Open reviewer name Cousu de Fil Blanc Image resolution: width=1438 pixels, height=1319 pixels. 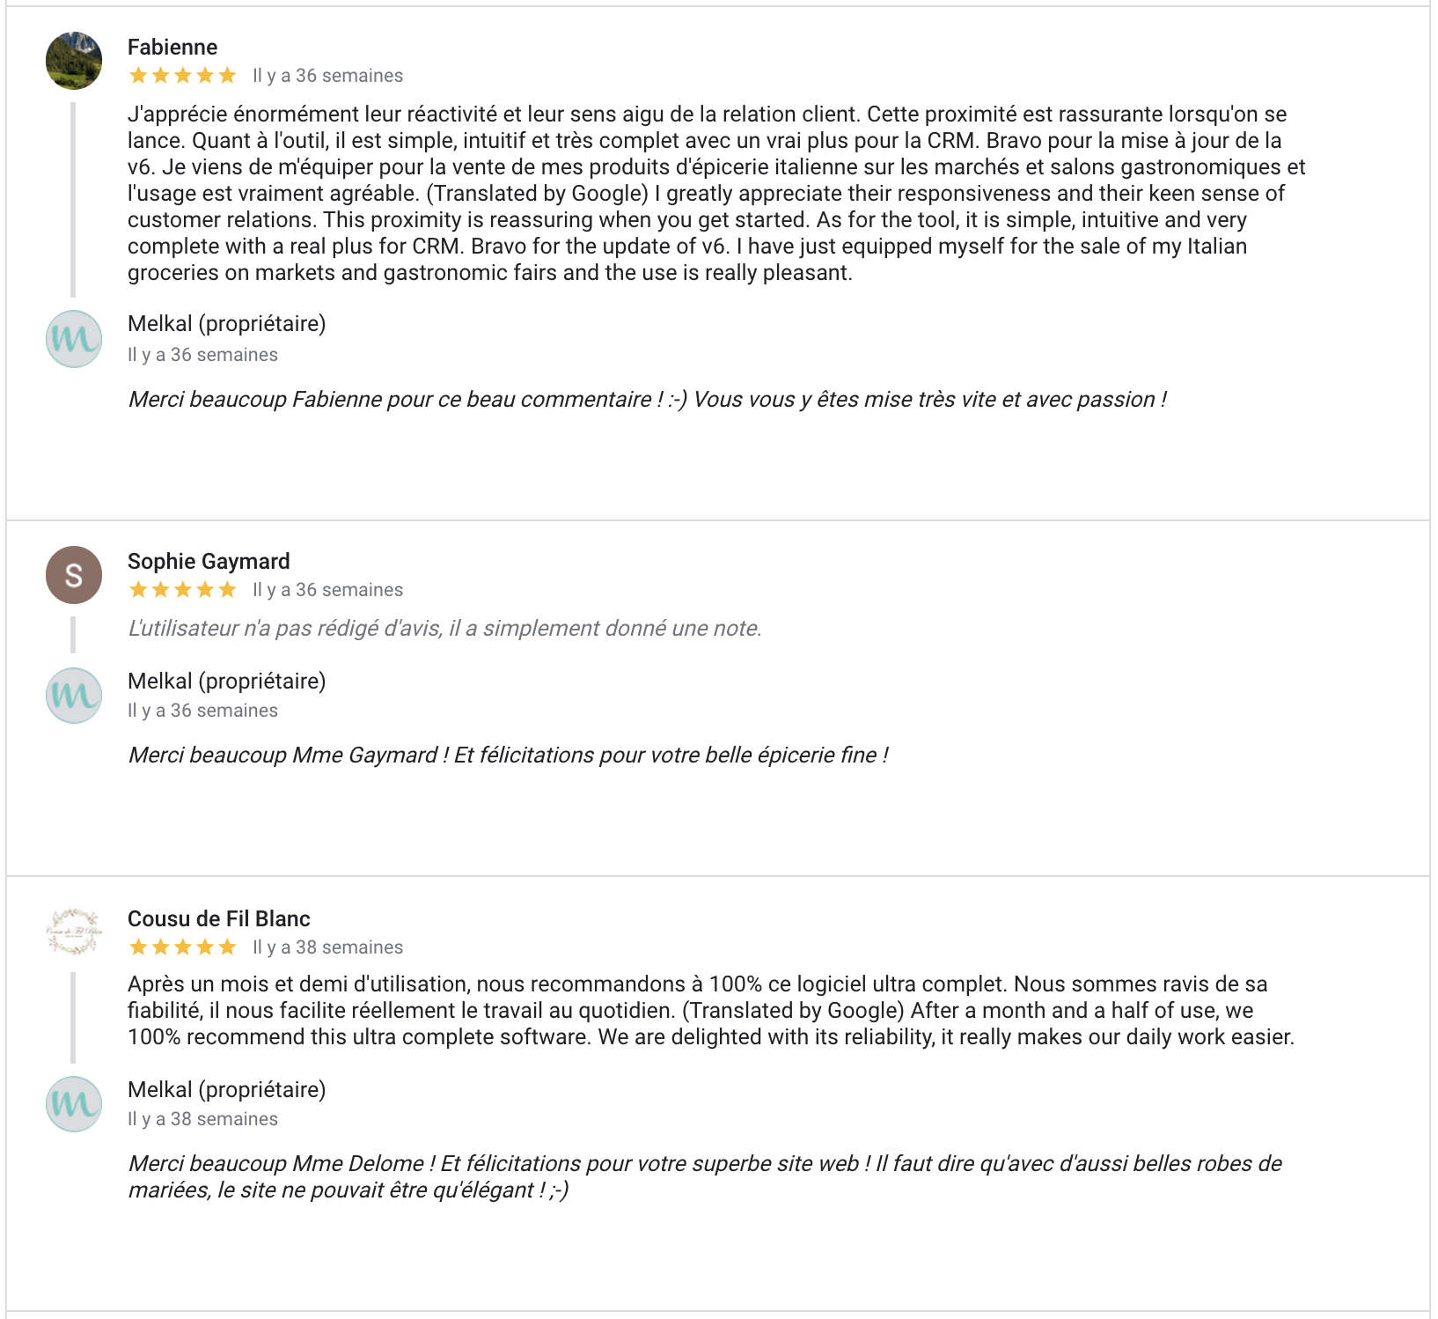[x=219, y=919]
